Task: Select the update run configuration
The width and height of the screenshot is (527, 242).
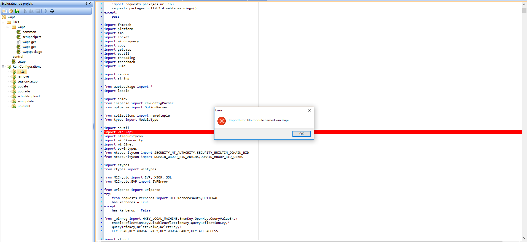Action: pyautogui.click(x=23, y=86)
